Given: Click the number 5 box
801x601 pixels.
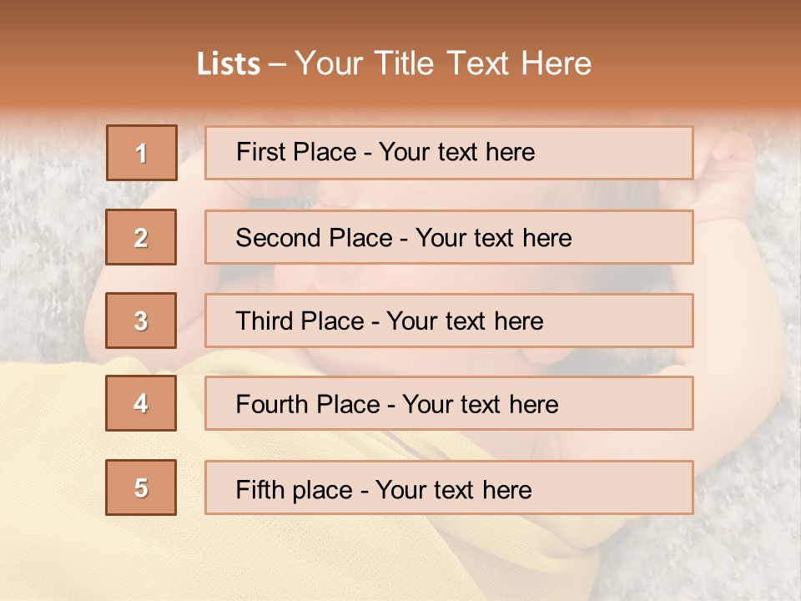Looking at the screenshot, I should [142, 487].
